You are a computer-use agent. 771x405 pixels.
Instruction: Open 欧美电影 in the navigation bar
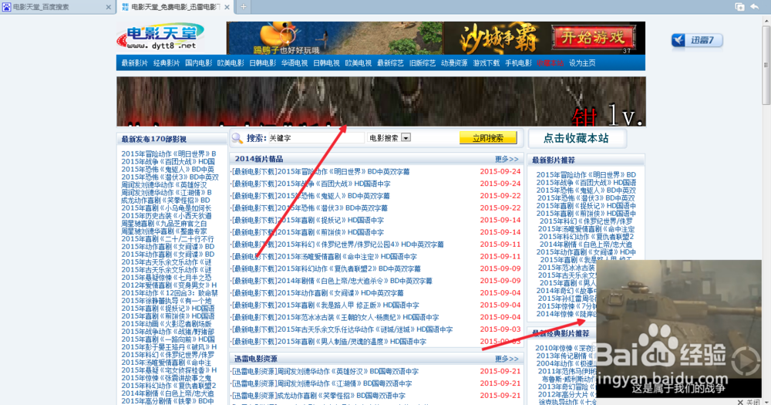tap(231, 63)
